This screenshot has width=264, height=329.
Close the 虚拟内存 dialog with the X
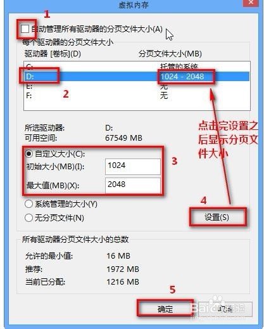(251, 3)
